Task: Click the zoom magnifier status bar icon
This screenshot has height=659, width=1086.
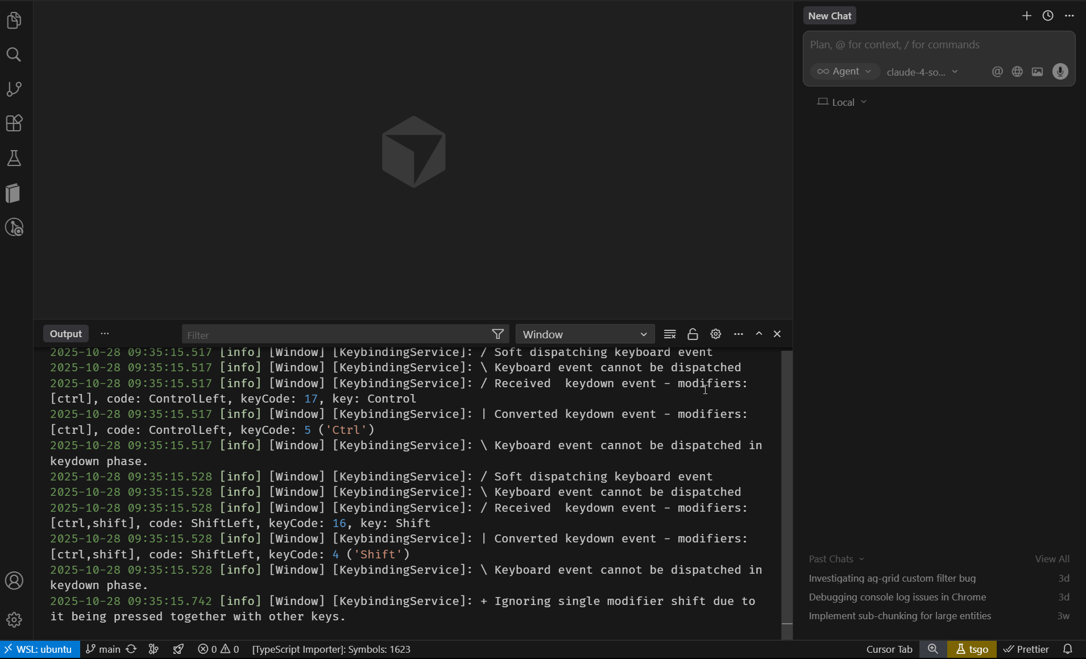Action: pyautogui.click(x=933, y=649)
